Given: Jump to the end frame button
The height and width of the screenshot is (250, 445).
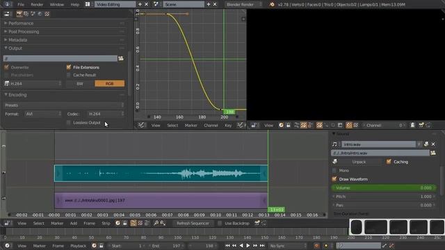Looking at the screenshot, I should pyautogui.click(x=262, y=246).
